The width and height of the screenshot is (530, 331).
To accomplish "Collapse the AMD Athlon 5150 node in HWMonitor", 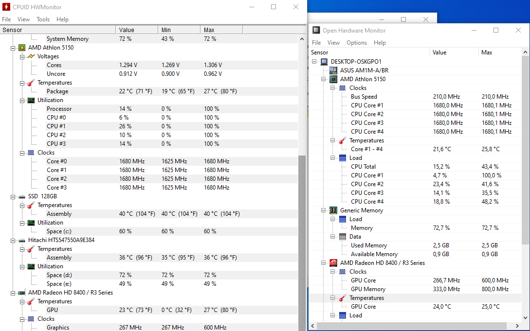I will click(x=13, y=48).
